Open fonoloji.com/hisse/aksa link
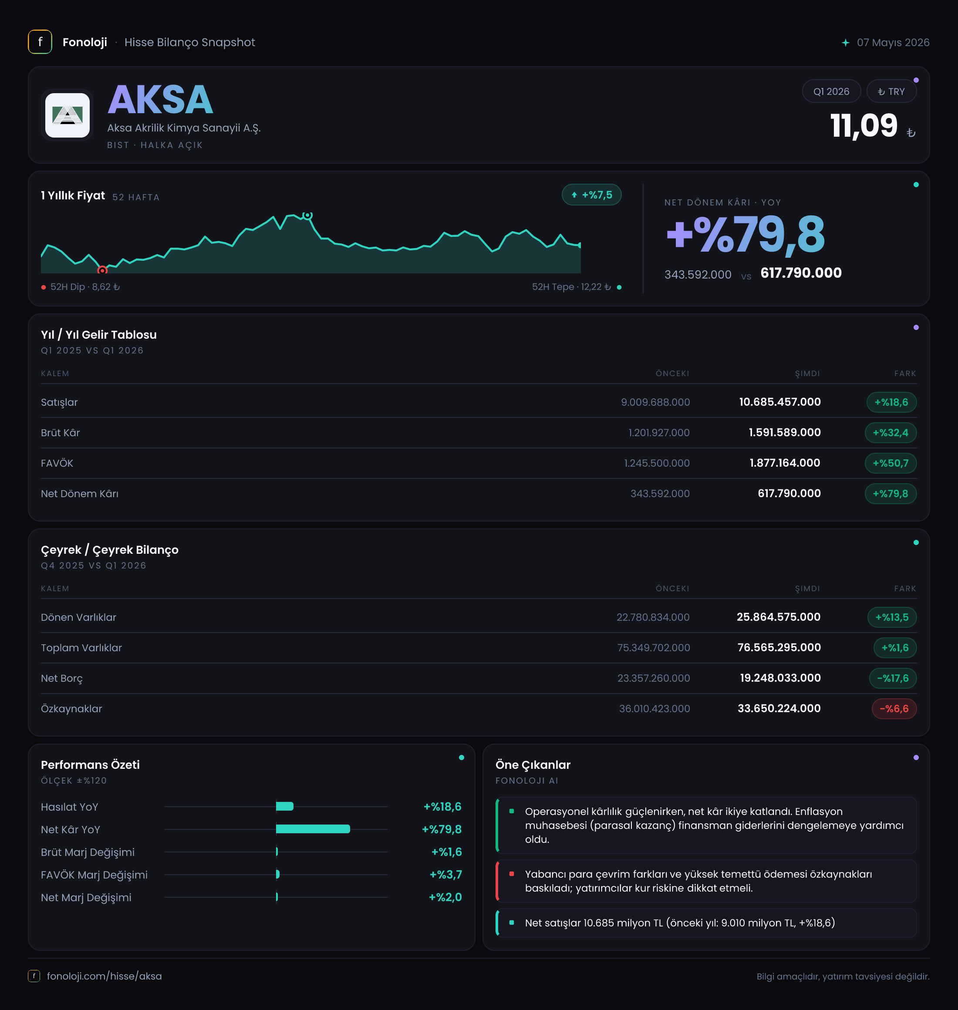This screenshot has width=958, height=1010. (104, 976)
